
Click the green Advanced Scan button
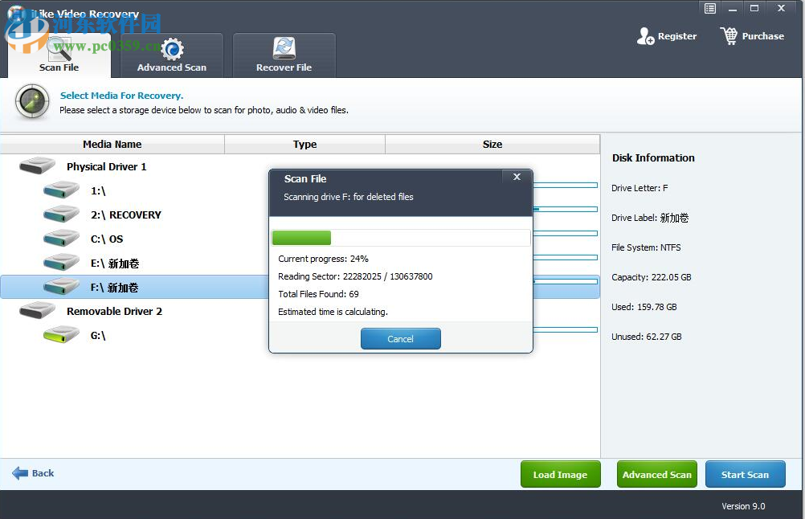[656, 474]
